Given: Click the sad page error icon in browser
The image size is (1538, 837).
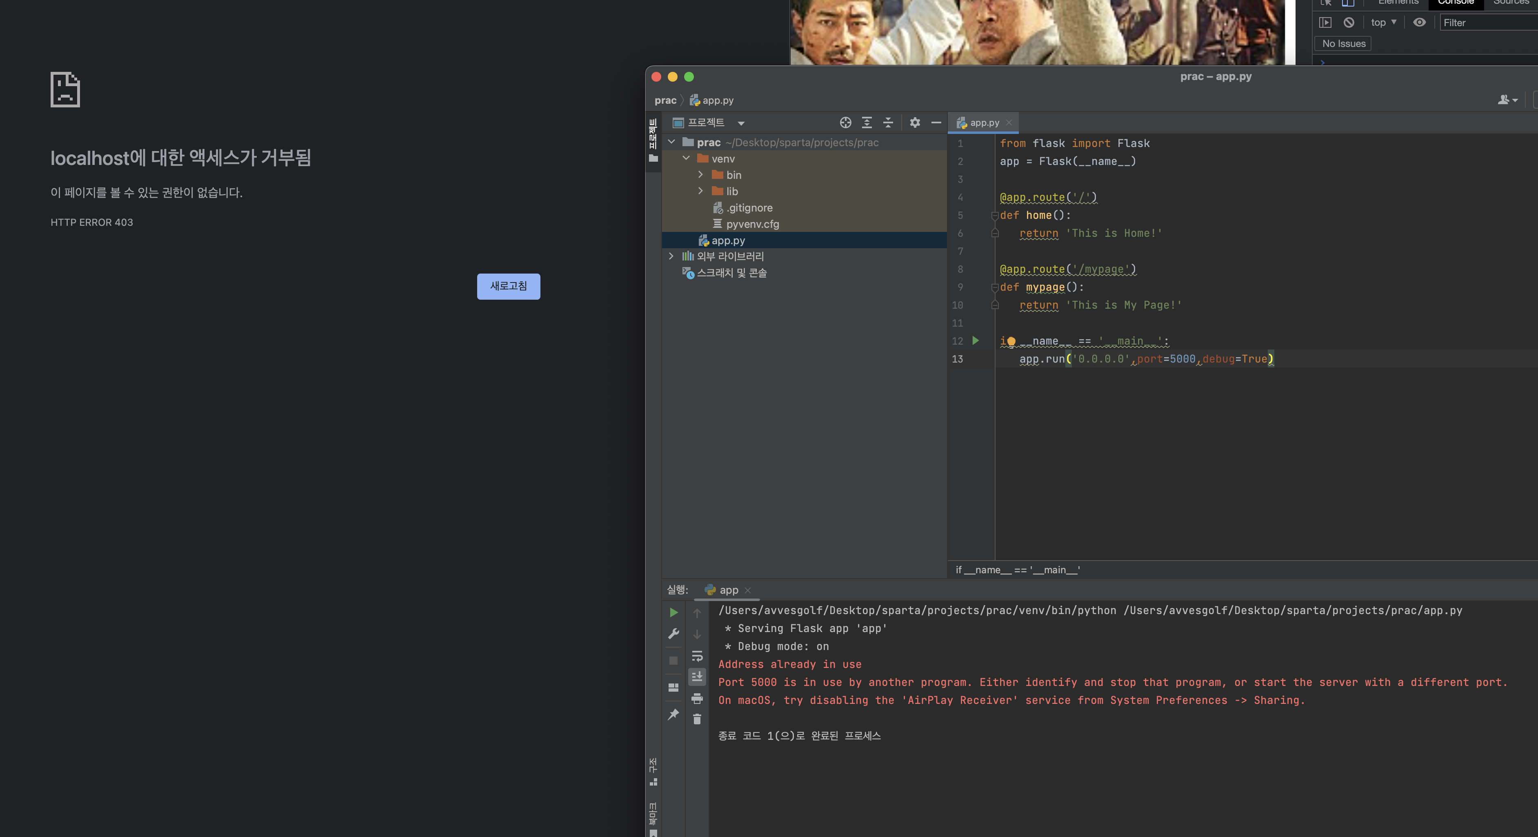Looking at the screenshot, I should tap(65, 89).
